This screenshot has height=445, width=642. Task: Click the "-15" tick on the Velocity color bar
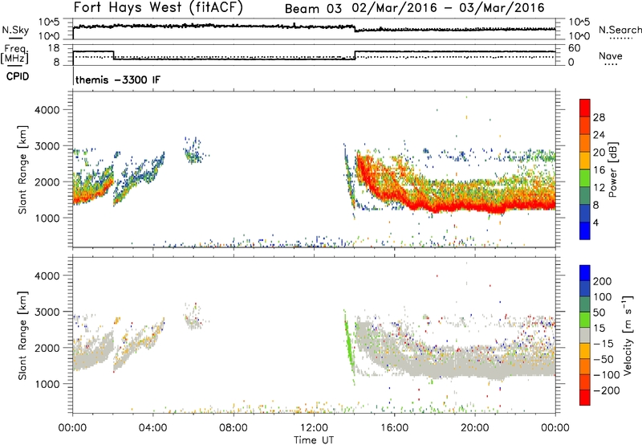click(603, 343)
